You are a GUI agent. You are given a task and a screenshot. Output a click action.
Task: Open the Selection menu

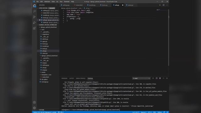coord(47,2)
